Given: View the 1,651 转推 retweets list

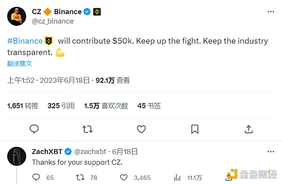Looking at the screenshot, I should 23,106.
